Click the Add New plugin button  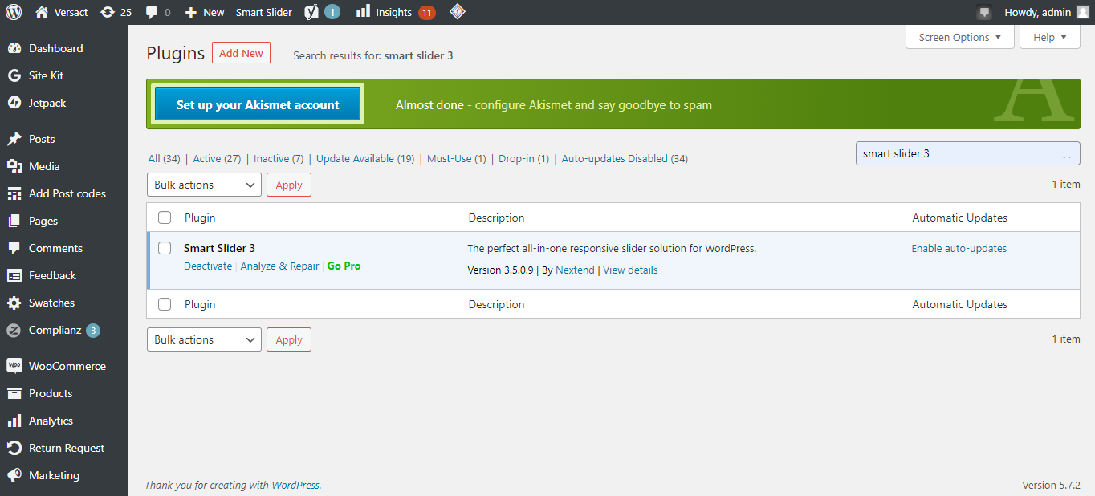(241, 53)
